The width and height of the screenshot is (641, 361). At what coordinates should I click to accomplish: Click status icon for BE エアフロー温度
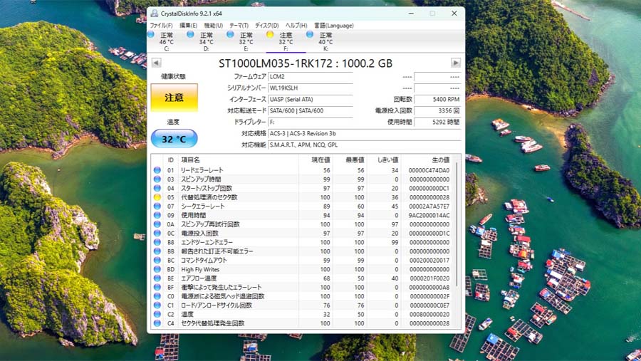pos(157,278)
